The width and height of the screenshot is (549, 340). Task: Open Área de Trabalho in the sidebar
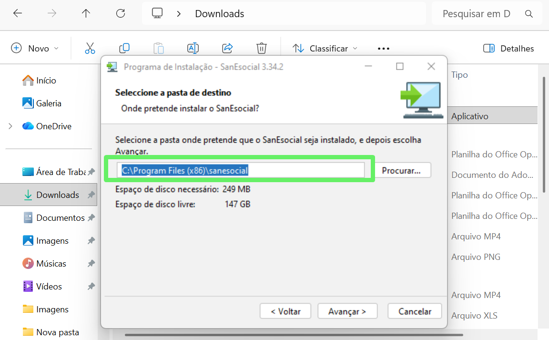54,172
